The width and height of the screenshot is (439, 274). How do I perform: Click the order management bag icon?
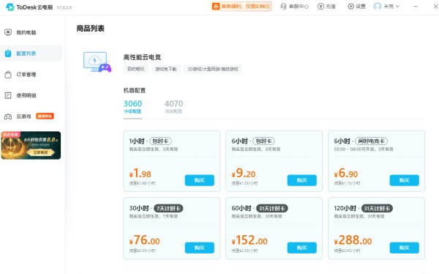(8, 74)
